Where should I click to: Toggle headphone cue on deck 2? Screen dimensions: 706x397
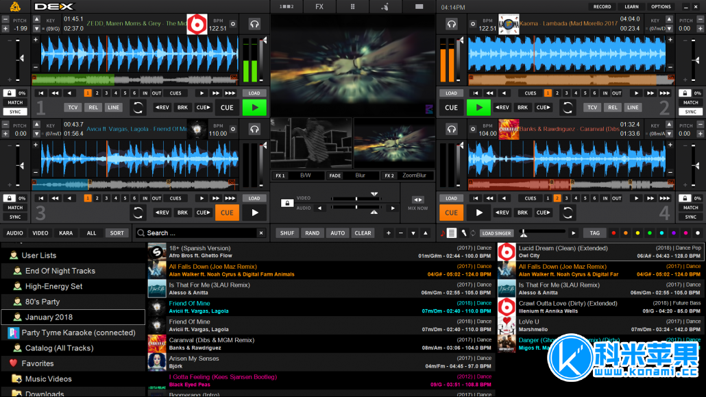pos(451,24)
